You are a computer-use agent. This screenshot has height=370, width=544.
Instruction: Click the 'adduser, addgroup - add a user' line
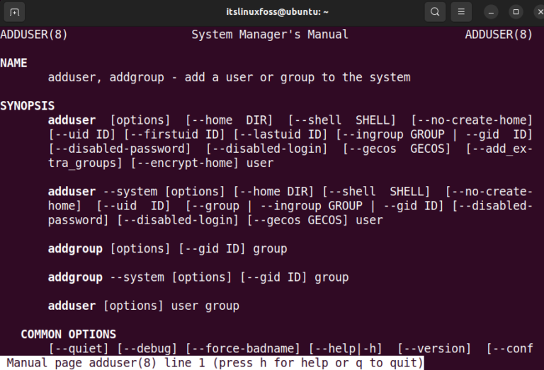point(229,77)
